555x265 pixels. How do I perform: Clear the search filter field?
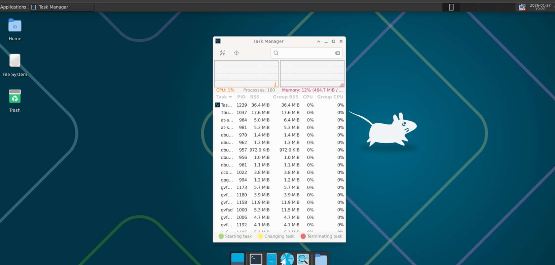[337, 53]
